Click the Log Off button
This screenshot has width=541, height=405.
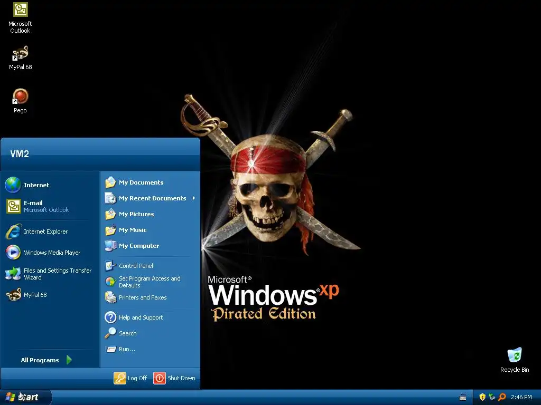click(x=130, y=378)
